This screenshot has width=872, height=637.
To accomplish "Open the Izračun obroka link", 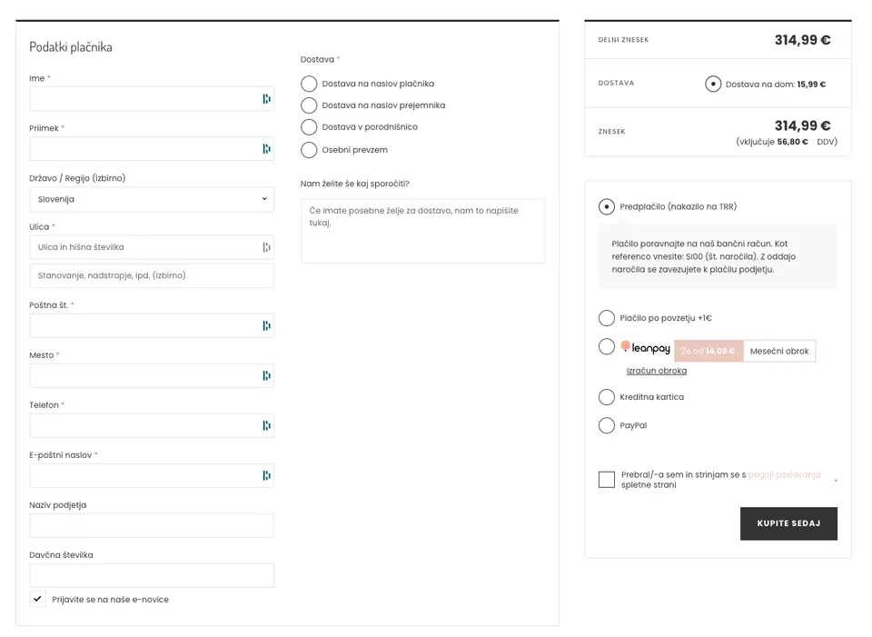I will click(657, 371).
